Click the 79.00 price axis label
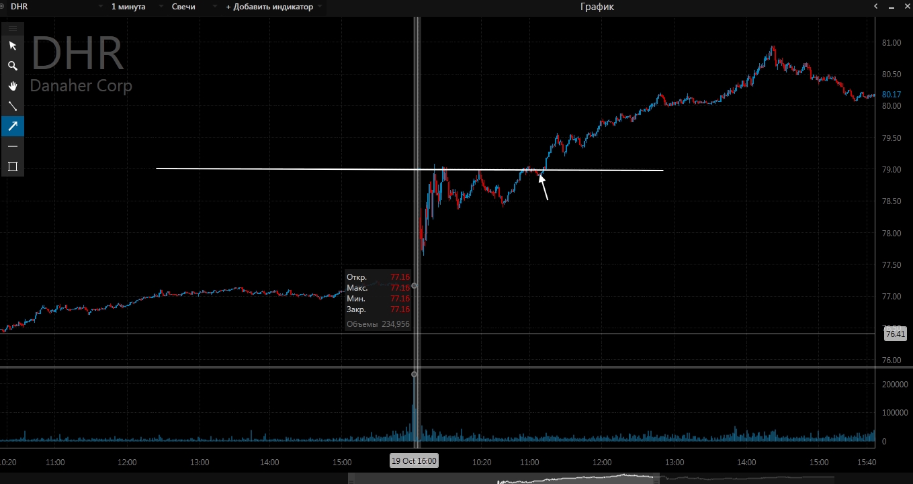 891,170
